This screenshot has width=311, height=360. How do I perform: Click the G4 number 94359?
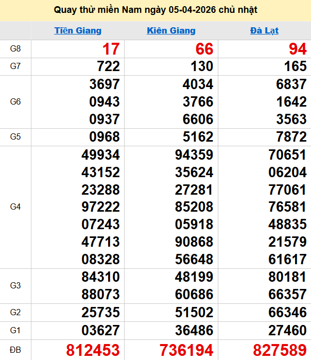pos(194,155)
